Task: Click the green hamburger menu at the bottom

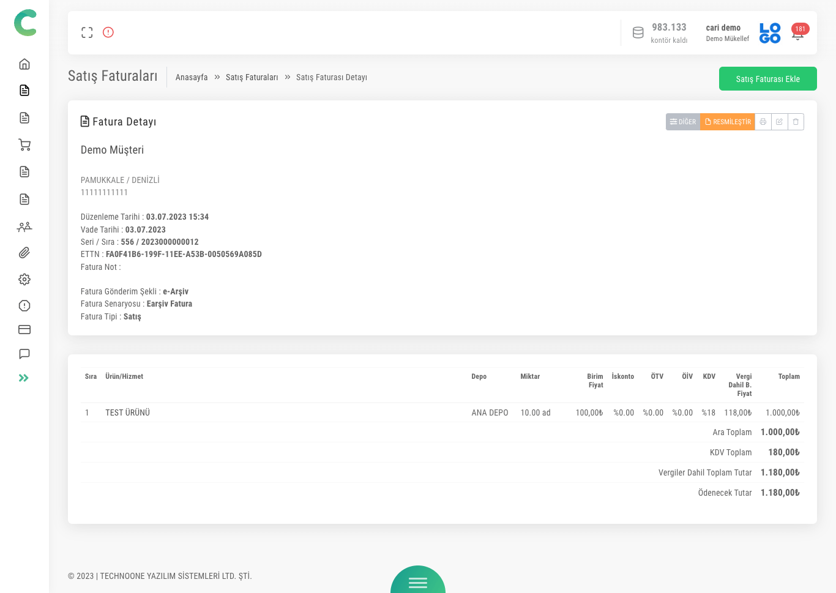Action: (418, 582)
